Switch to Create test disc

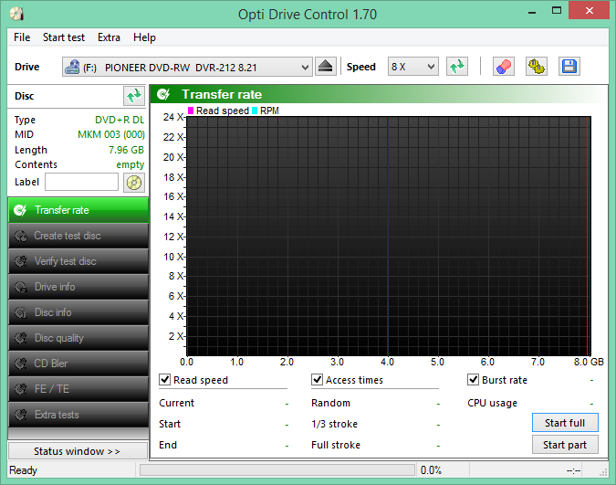[78, 236]
